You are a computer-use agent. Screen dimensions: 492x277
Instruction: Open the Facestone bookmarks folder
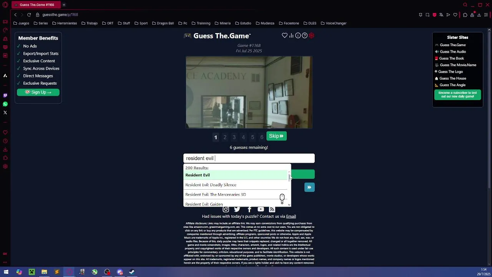click(289, 23)
